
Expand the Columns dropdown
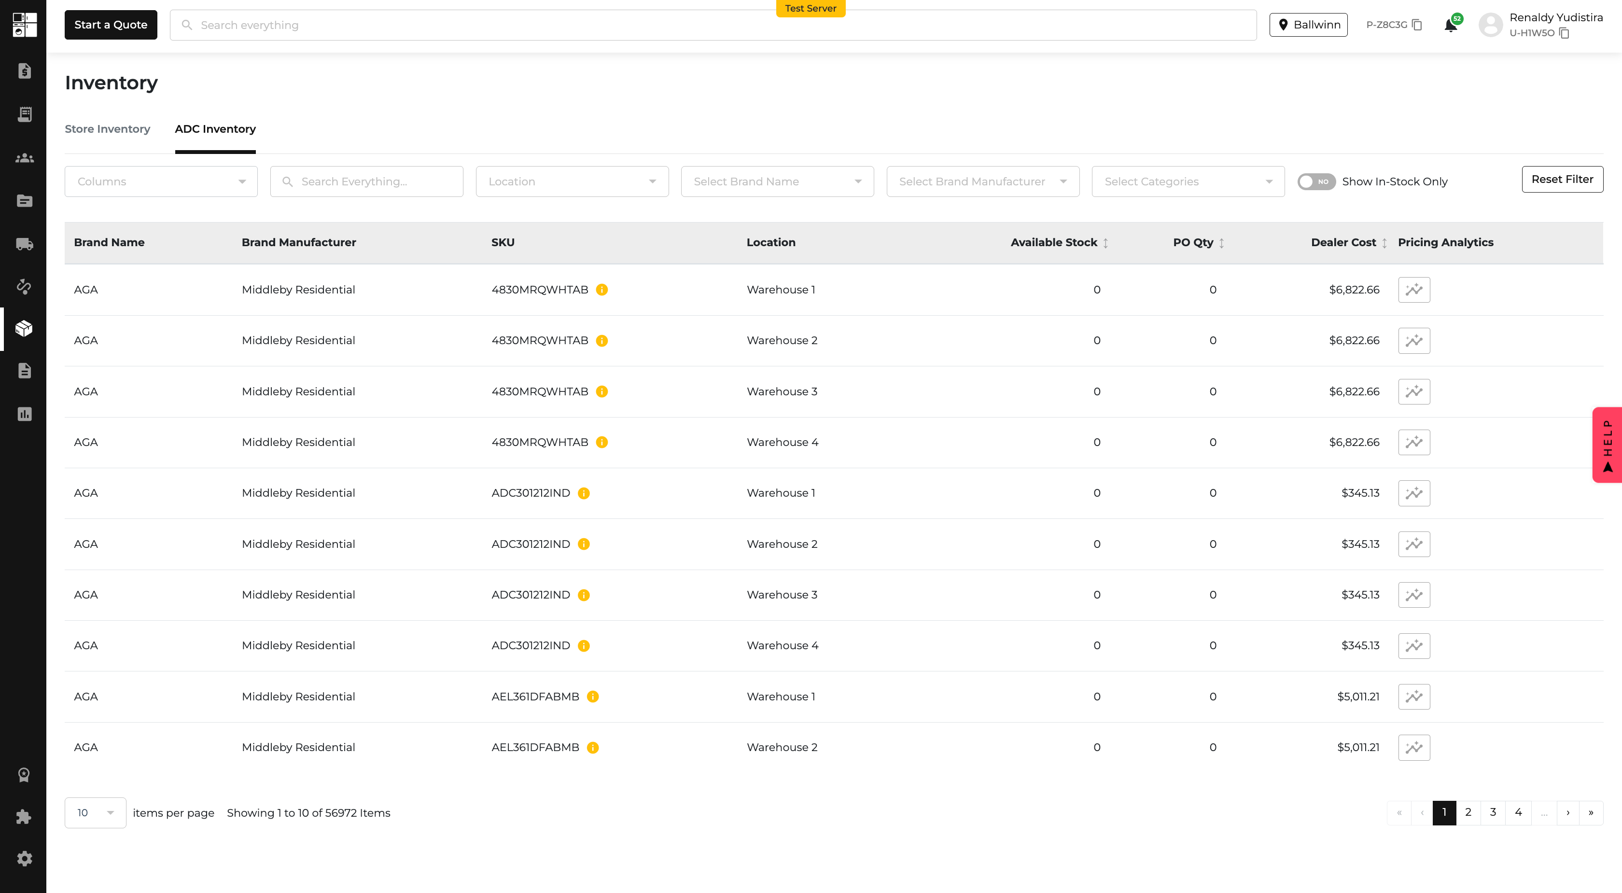(x=161, y=181)
